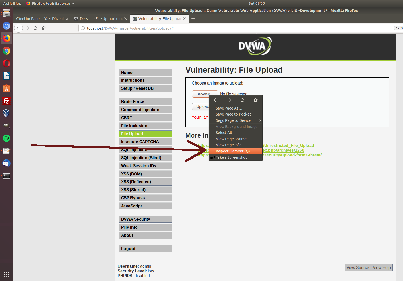This screenshot has height=281, width=403.
Task: Choose Inspect Element (Q)
Action: 236,151
